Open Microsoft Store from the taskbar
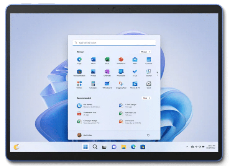230x166 pixels. [143, 147]
